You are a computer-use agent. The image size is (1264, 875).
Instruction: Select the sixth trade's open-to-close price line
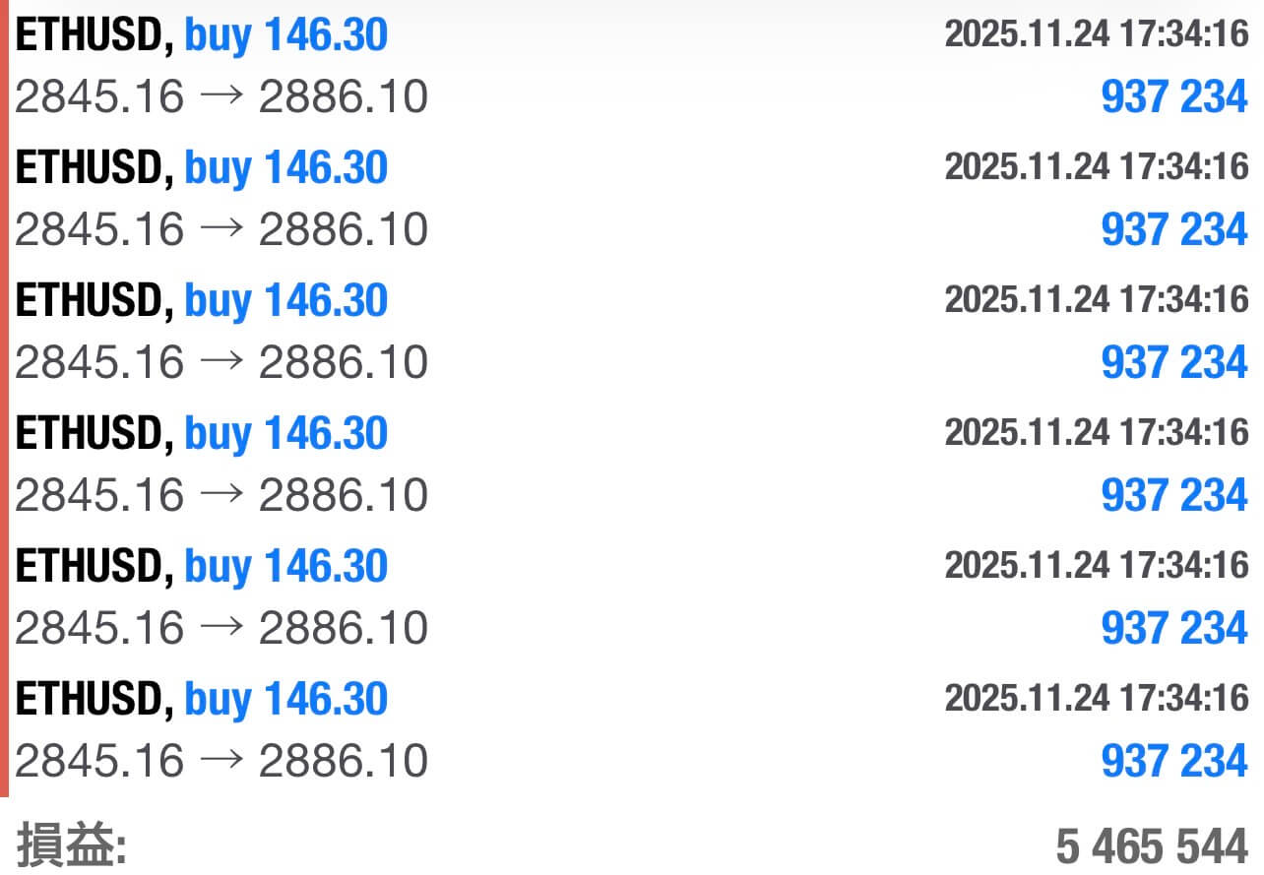point(221,761)
